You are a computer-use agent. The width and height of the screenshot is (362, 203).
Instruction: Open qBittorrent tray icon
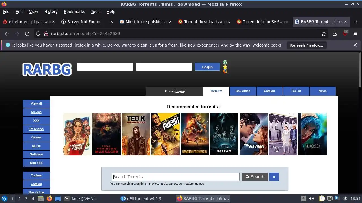tap(345, 198)
